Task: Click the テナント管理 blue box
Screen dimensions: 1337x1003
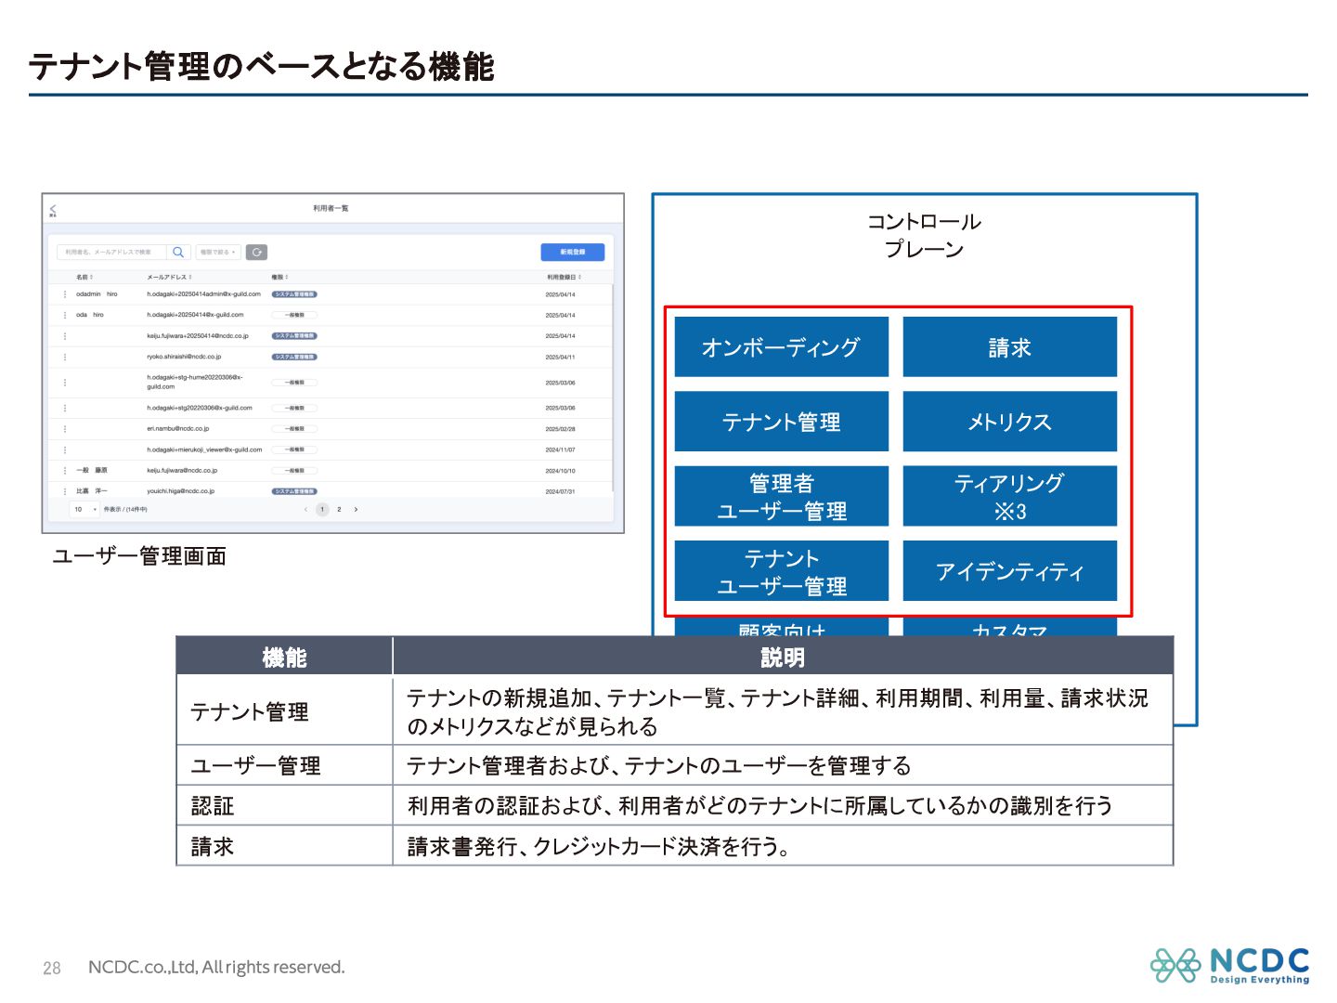Action: pos(781,422)
